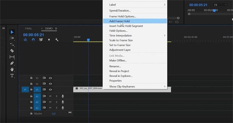Hide track V1 output with eye
This screenshot has height=123, width=233.
[50, 89]
